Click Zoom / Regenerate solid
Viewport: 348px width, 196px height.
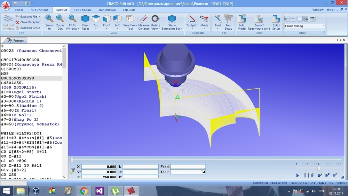(x=259, y=22)
